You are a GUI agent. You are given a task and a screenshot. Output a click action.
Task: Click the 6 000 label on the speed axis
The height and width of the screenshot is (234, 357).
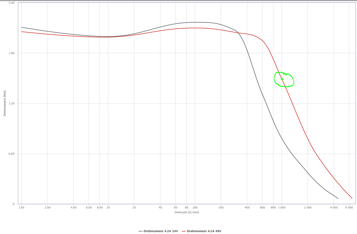349,208
